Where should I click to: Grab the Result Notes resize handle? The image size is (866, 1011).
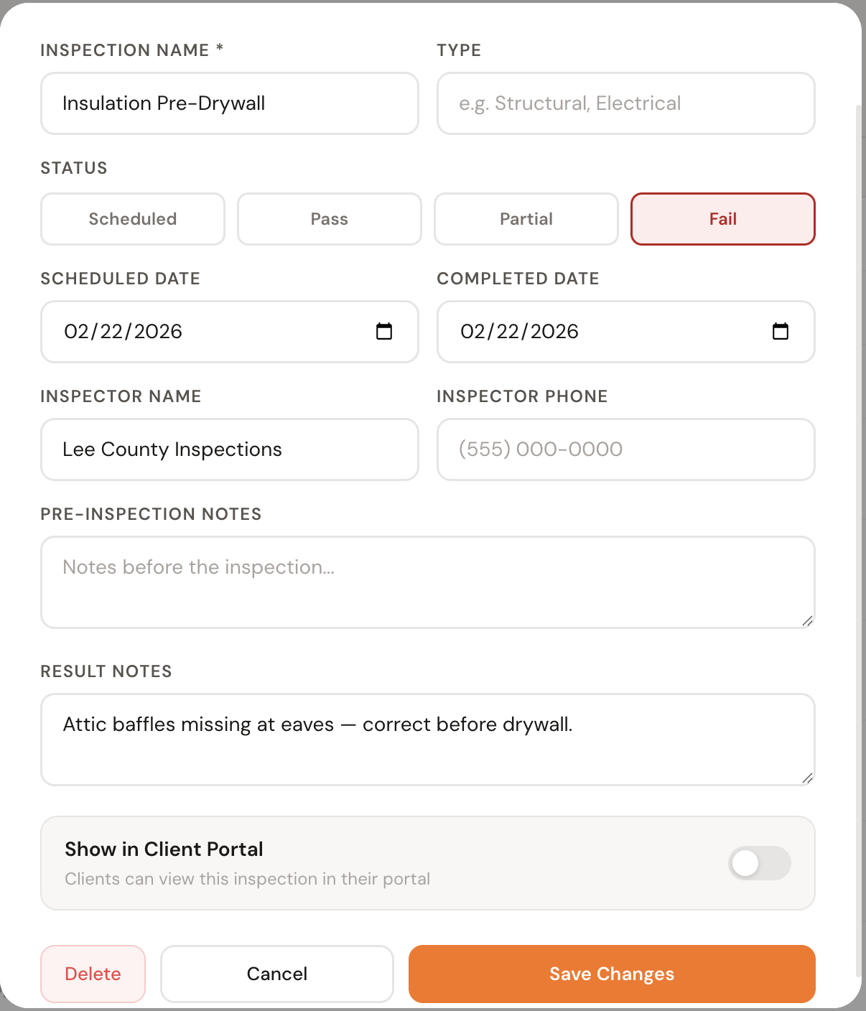point(807,778)
